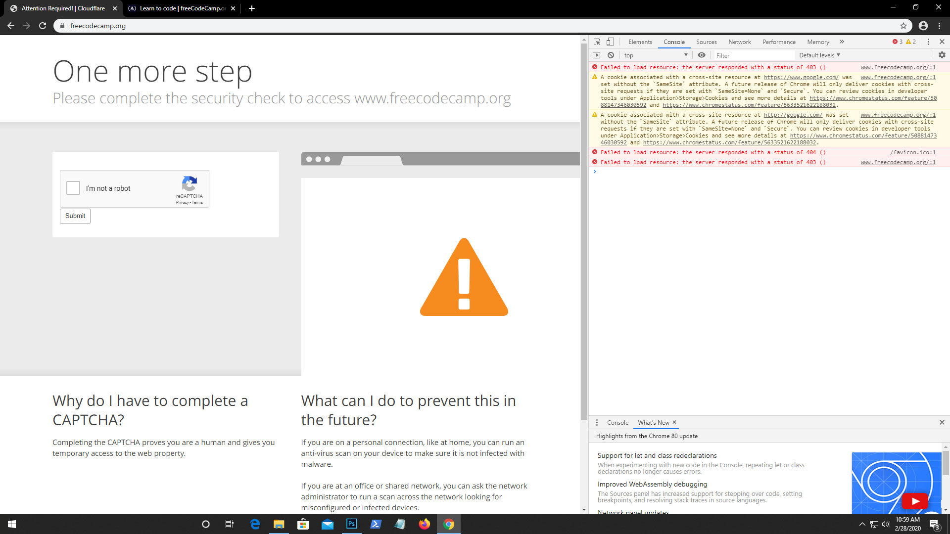Check the I'm not a robot checkbox
The height and width of the screenshot is (534, 950).
click(x=73, y=188)
